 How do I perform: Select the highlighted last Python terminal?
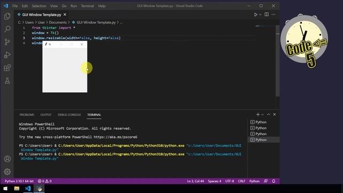pyautogui.click(x=263, y=139)
